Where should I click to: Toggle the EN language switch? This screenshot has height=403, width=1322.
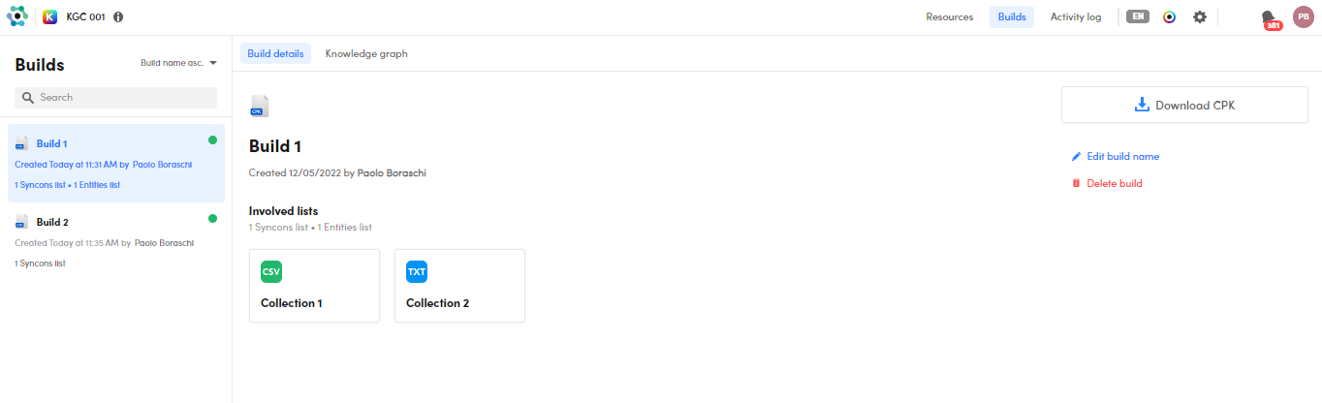pyautogui.click(x=1137, y=16)
